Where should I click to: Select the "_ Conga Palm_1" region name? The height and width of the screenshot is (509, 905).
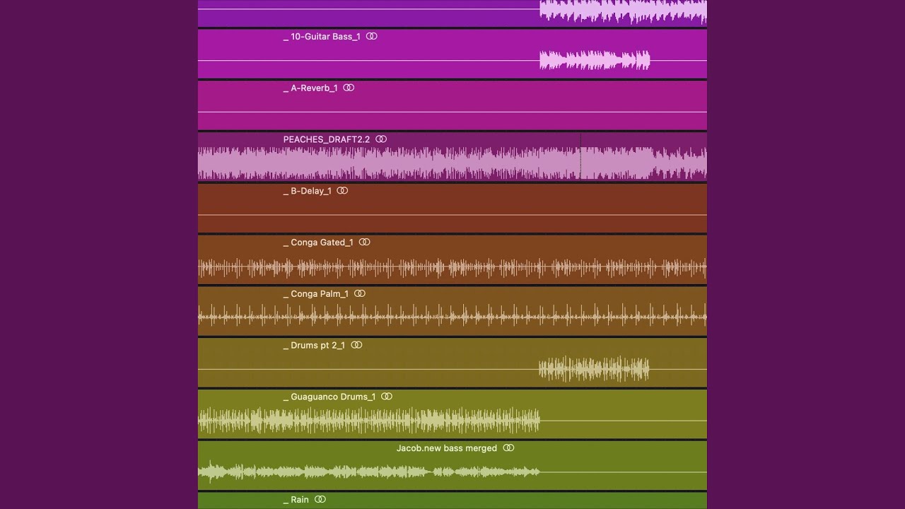pyautogui.click(x=316, y=294)
